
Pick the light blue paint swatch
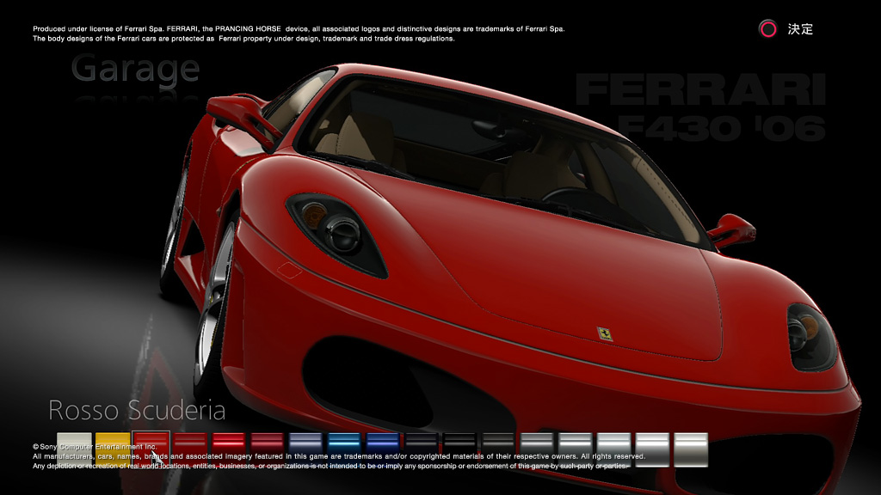tap(344, 449)
